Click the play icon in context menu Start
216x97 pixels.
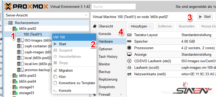tap(55, 44)
